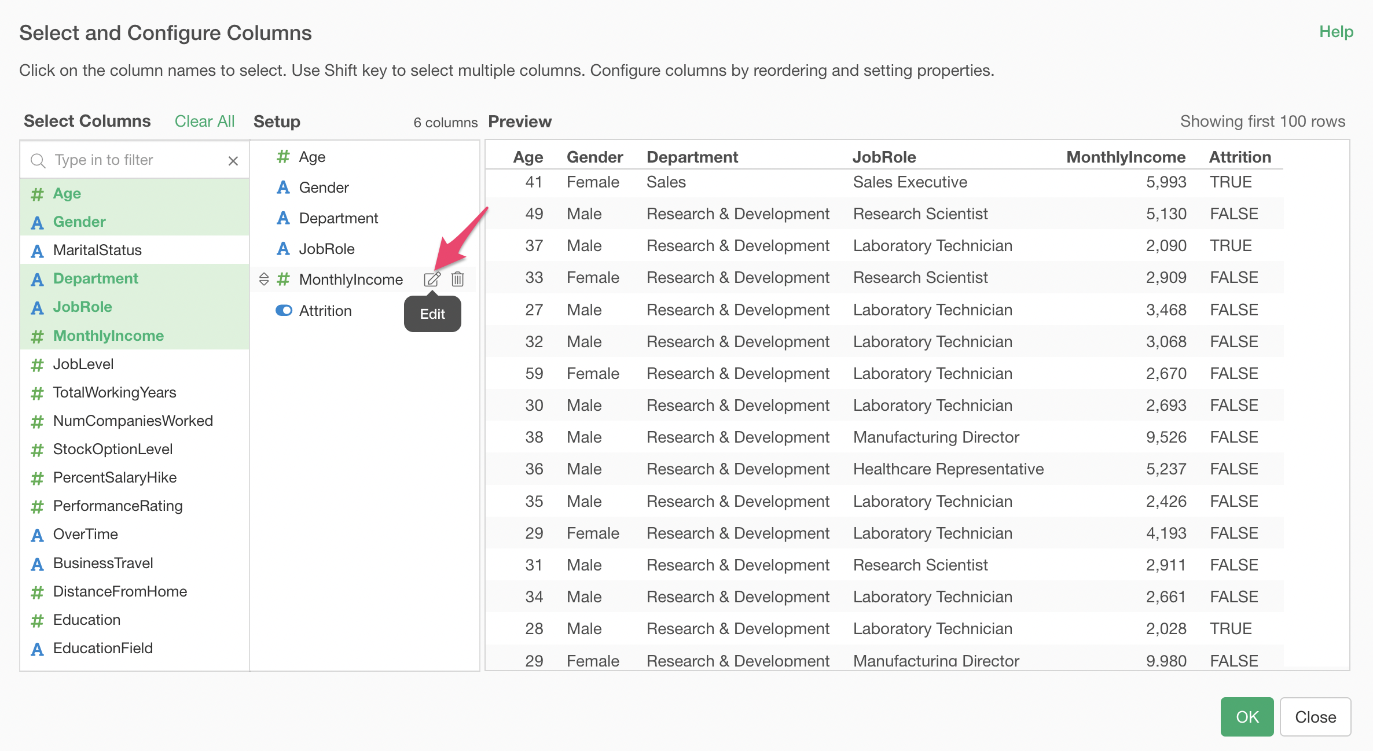Click the Edit pencil icon for MonthlyIncome
The height and width of the screenshot is (751, 1373).
[x=432, y=279]
